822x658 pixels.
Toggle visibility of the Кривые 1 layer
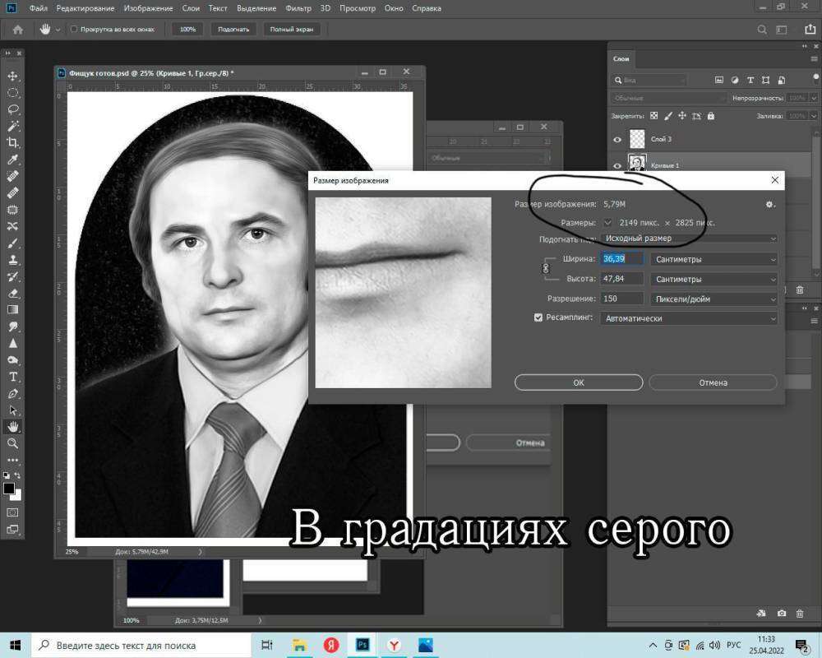point(616,165)
